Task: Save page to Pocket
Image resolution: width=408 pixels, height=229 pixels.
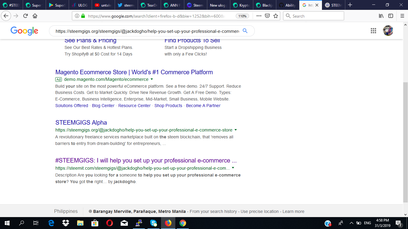Action: pyautogui.click(x=268, y=16)
